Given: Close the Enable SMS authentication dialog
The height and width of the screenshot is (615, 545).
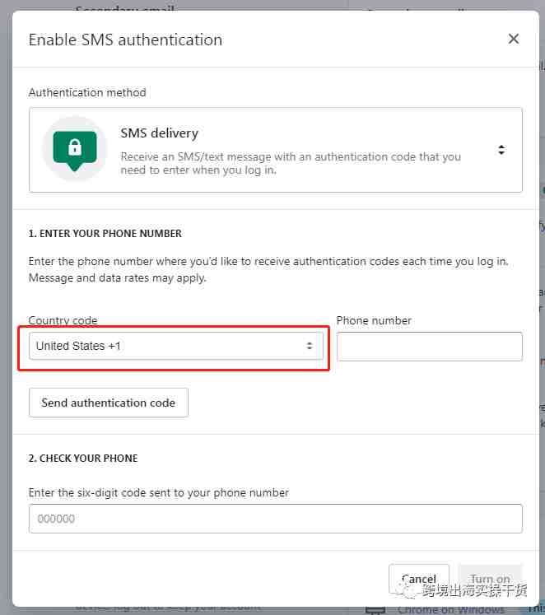Looking at the screenshot, I should [513, 39].
